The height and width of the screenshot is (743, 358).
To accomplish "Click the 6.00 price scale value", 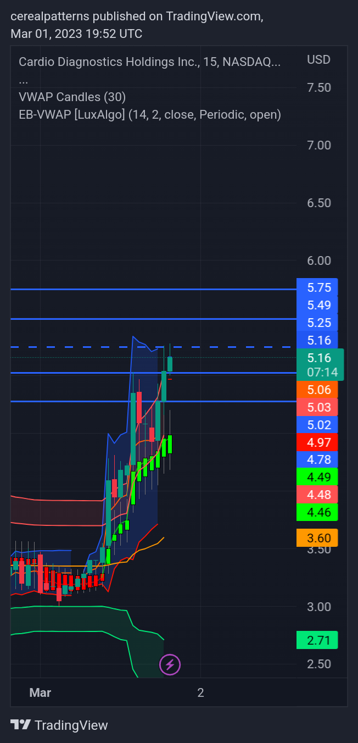I will click(x=318, y=260).
